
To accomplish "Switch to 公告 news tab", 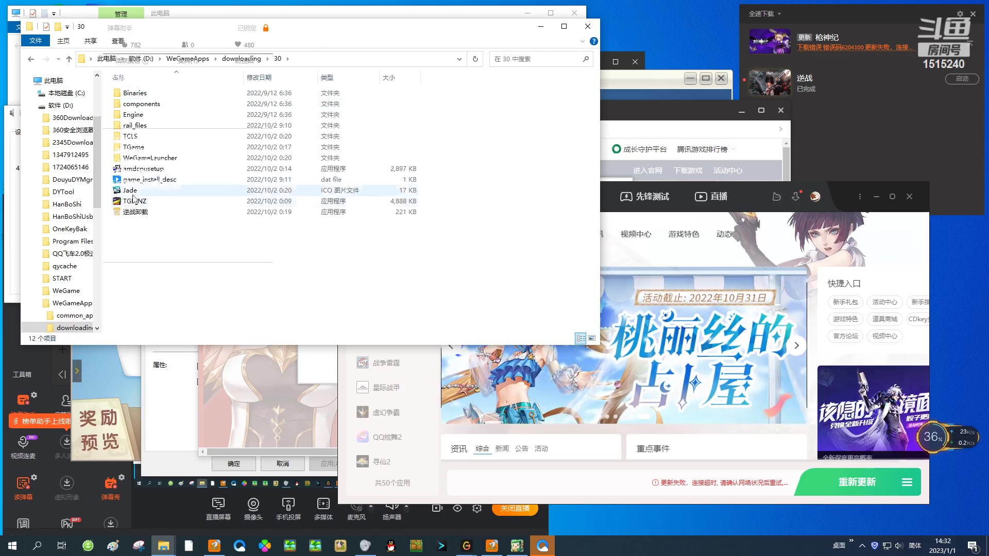I will [x=521, y=448].
